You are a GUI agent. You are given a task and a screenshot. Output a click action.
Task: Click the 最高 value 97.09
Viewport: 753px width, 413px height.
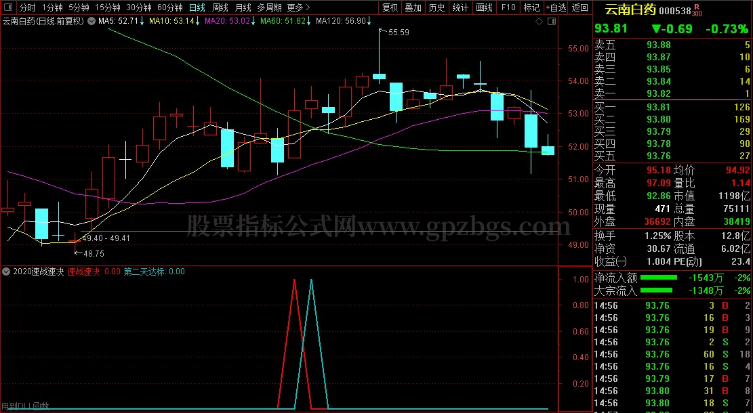tap(658, 183)
